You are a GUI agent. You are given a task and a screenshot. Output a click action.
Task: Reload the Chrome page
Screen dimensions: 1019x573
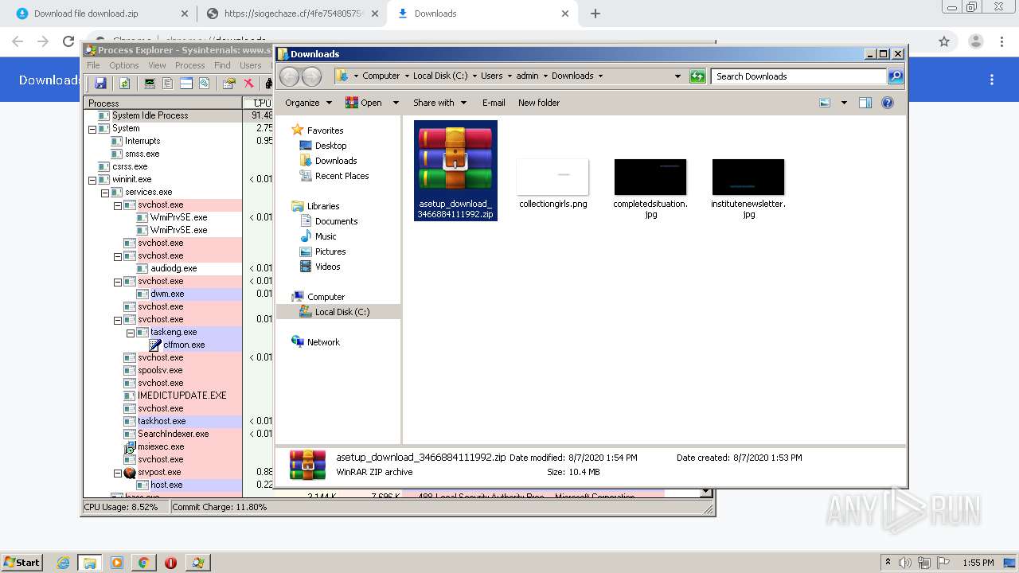(68, 41)
